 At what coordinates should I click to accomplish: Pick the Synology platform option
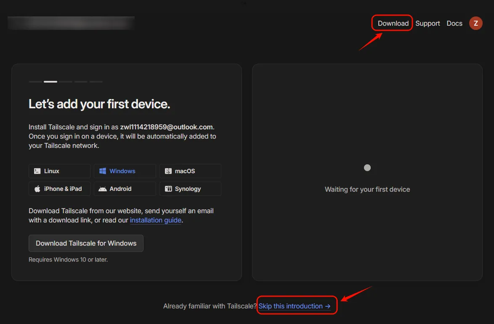pyautogui.click(x=190, y=189)
